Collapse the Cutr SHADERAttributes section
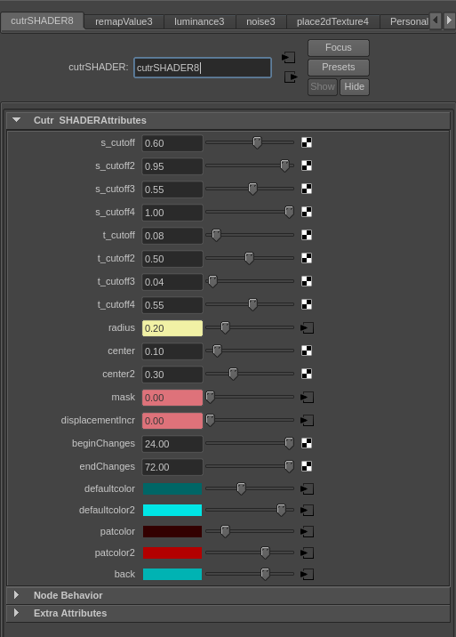The image size is (456, 637). pyautogui.click(x=16, y=120)
